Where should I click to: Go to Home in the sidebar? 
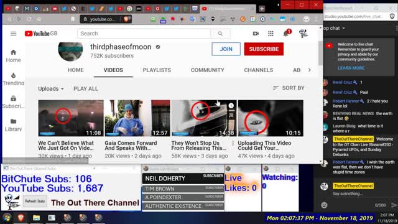pyautogui.click(x=13, y=56)
